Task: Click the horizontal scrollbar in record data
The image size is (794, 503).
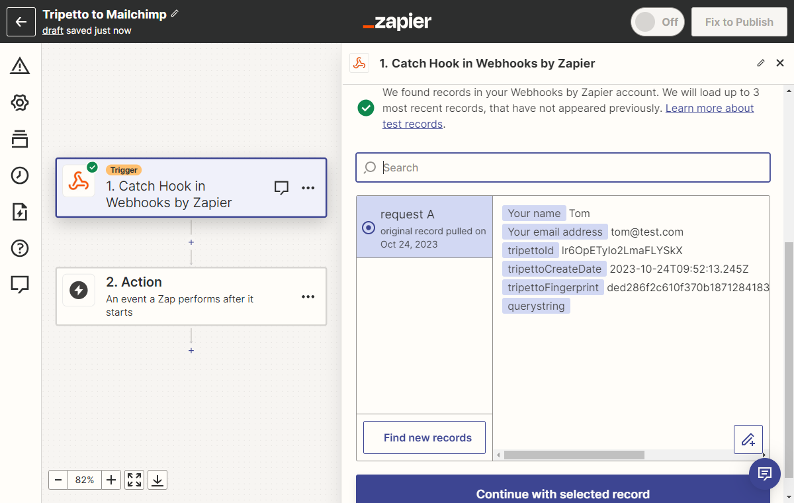Action: click(x=574, y=455)
